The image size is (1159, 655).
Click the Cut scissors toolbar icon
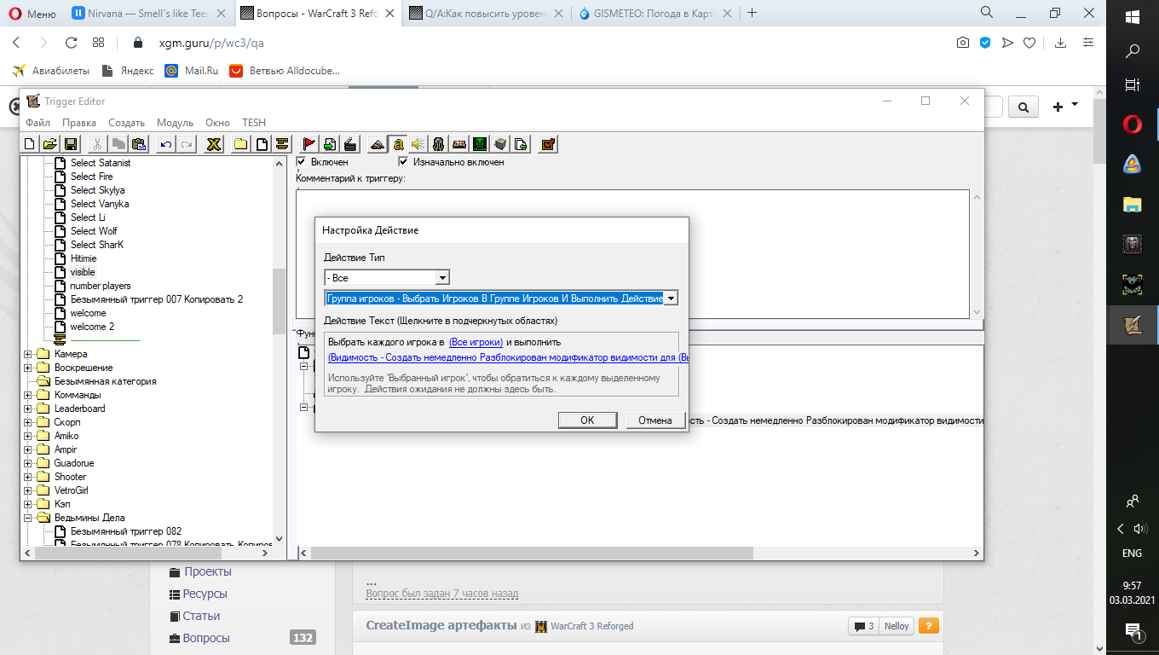tap(98, 144)
